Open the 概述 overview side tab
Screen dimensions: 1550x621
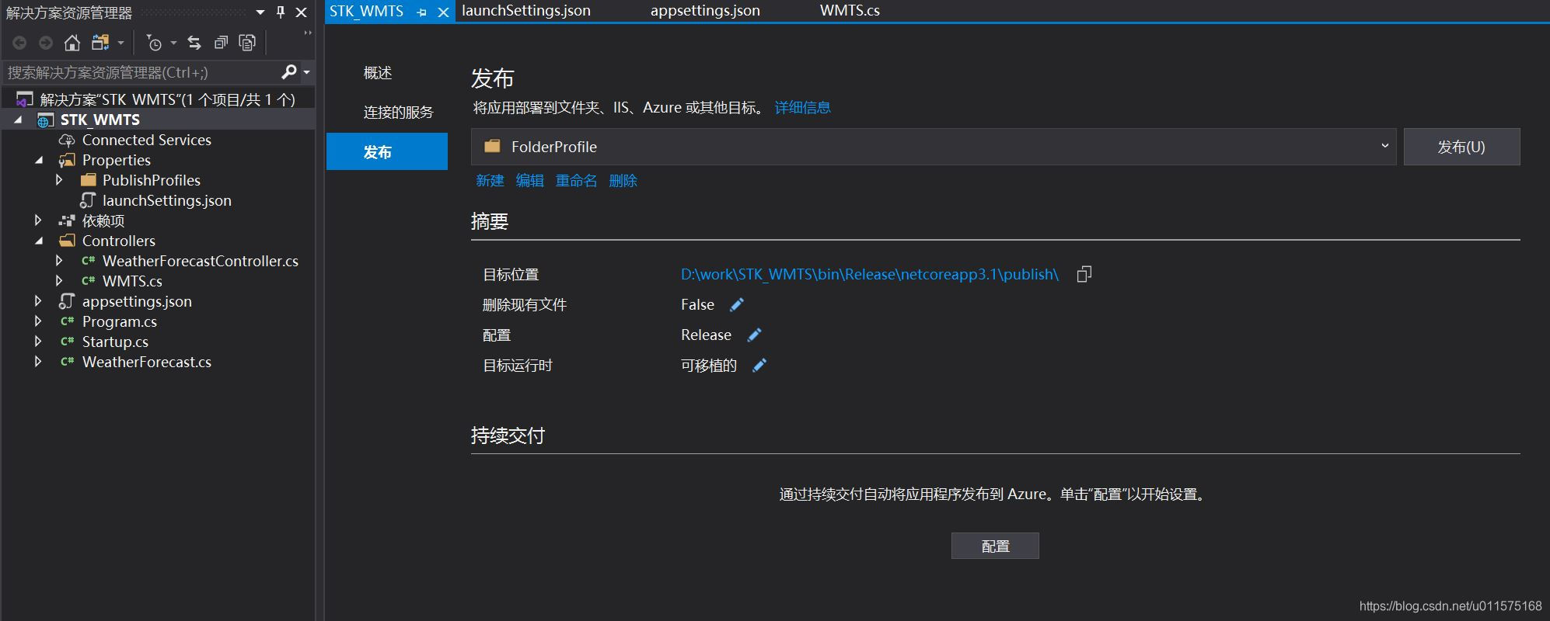pyautogui.click(x=378, y=73)
